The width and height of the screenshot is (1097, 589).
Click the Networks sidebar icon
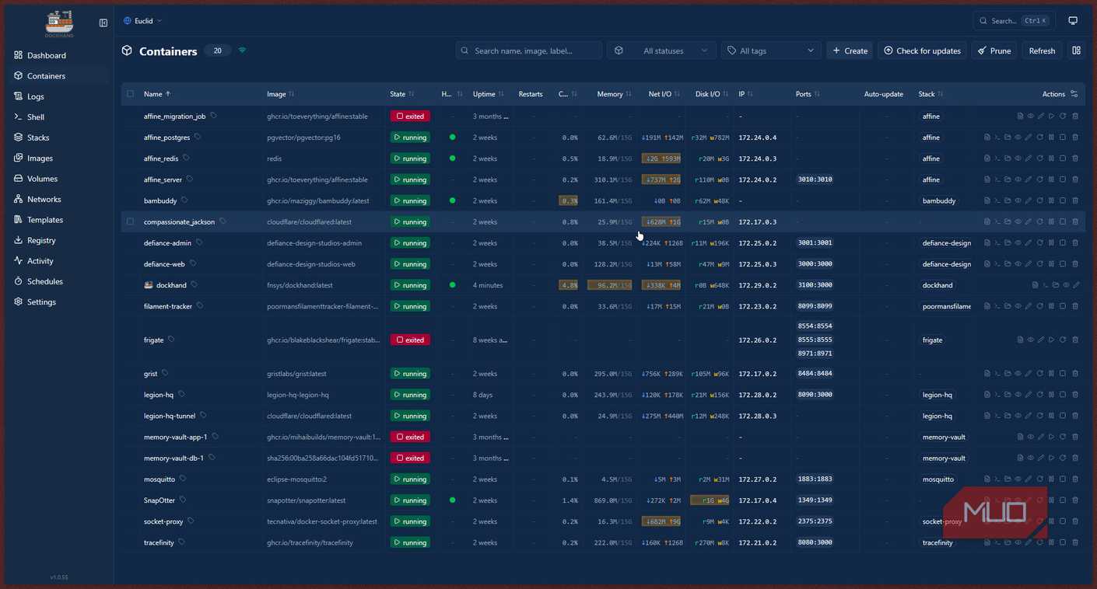(19, 199)
